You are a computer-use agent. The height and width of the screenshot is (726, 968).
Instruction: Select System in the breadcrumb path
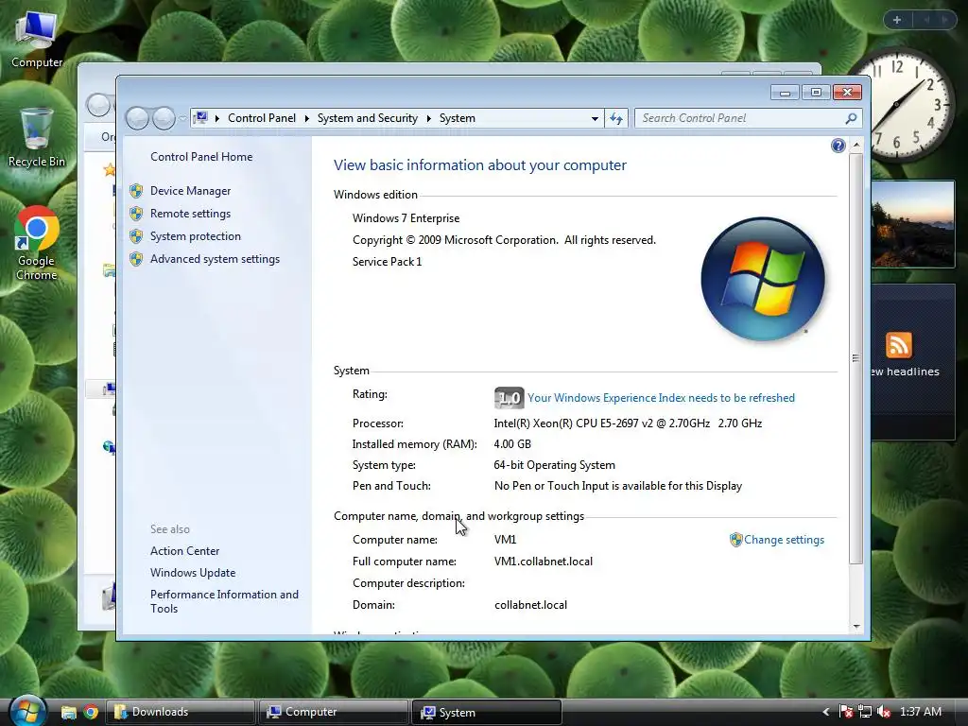[x=457, y=118]
